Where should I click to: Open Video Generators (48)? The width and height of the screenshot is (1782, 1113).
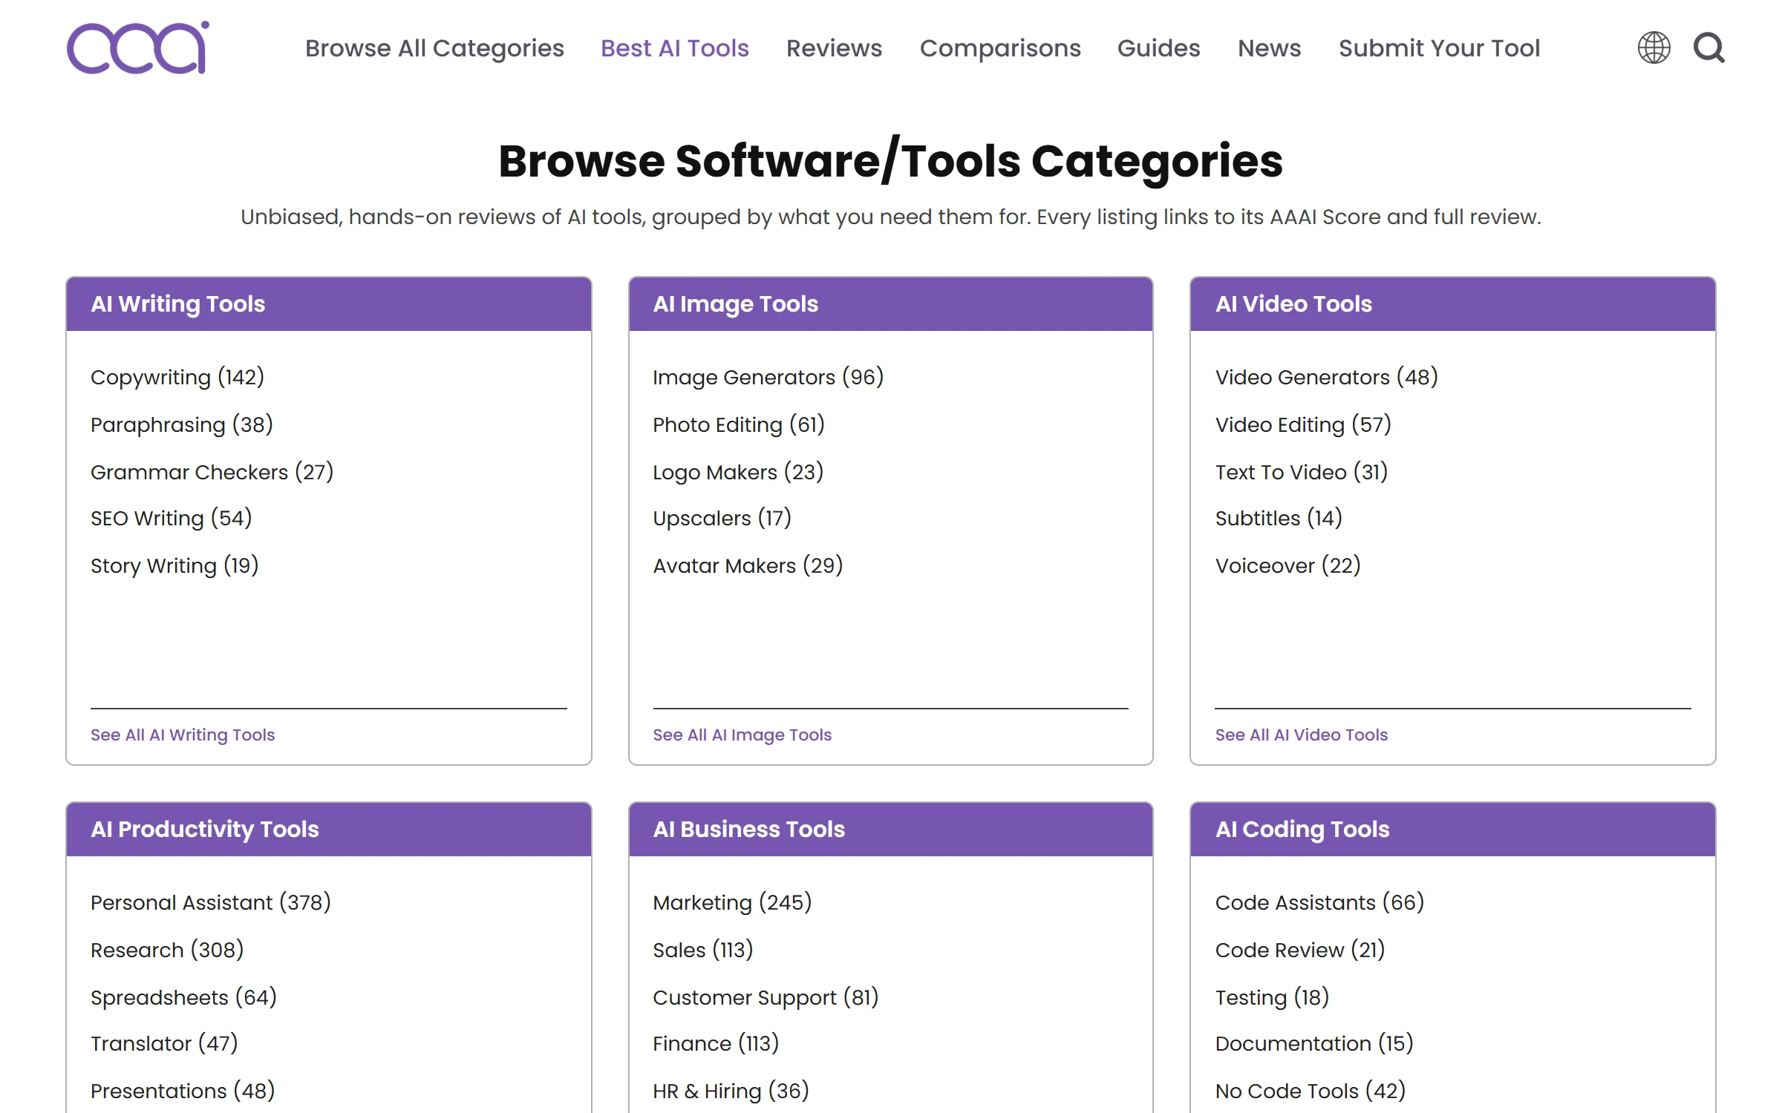tap(1326, 377)
